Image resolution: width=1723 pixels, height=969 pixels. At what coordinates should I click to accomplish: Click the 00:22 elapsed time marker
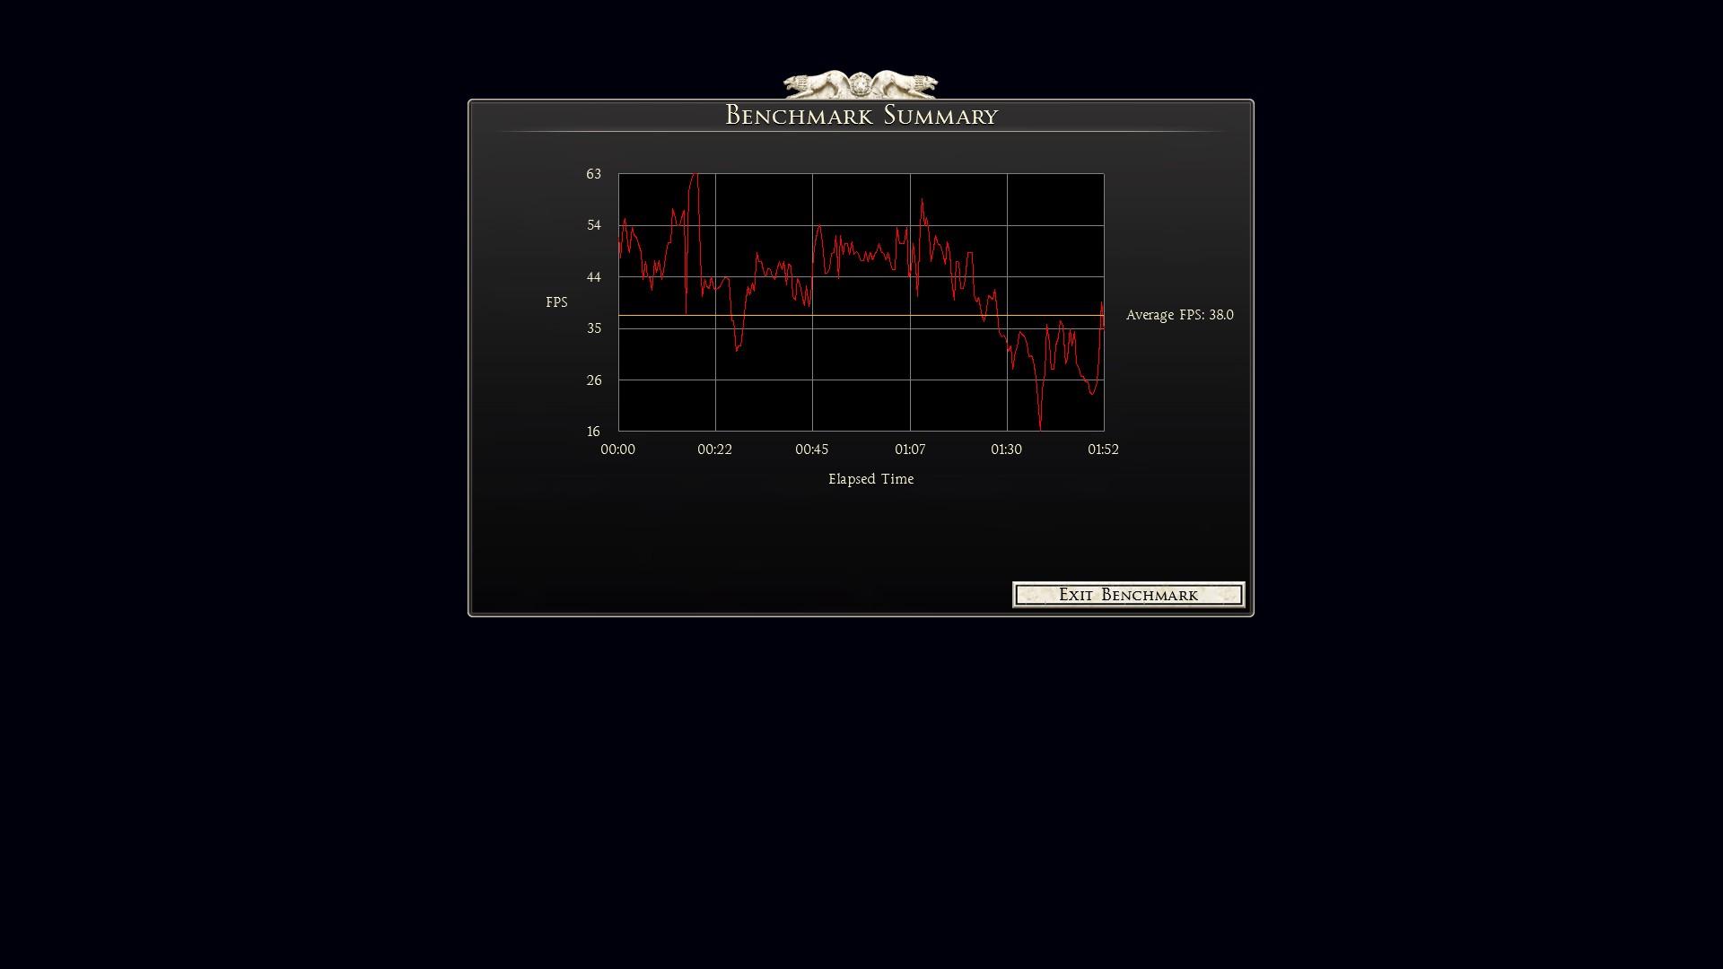(714, 450)
